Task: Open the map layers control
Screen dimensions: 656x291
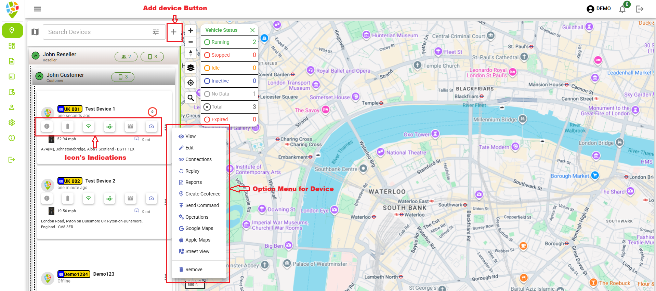Action: click(x=191, y=68)
